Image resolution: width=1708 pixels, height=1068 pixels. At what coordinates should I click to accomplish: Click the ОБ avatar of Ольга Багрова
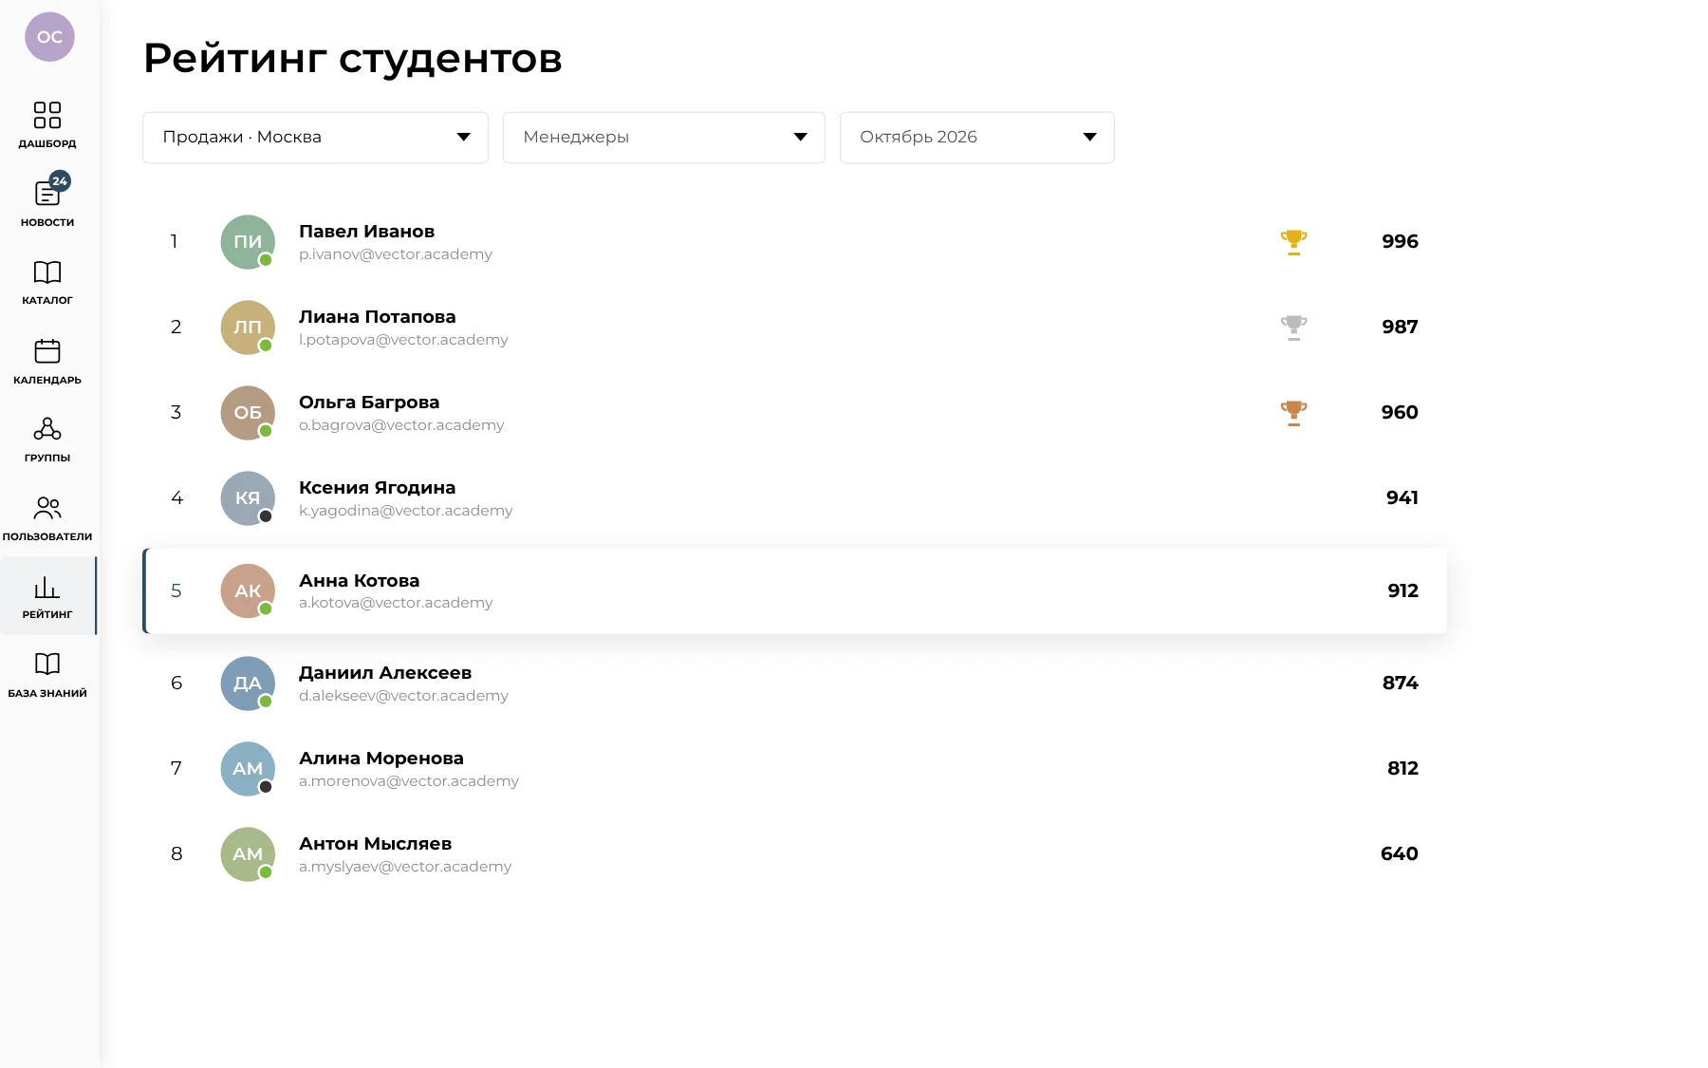[x=248, y=413]
